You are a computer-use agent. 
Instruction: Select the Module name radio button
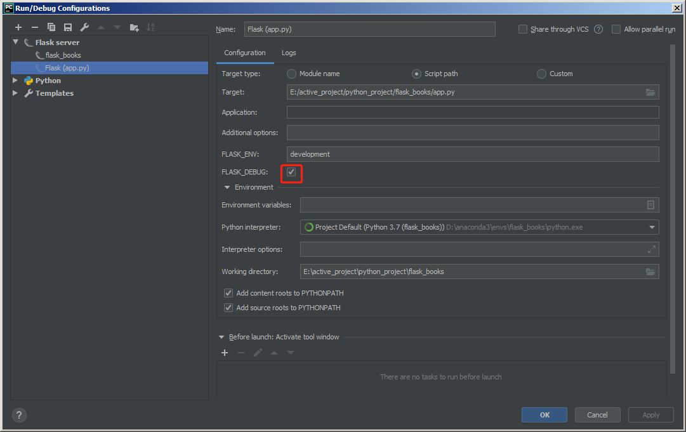(x=292, y=74)
